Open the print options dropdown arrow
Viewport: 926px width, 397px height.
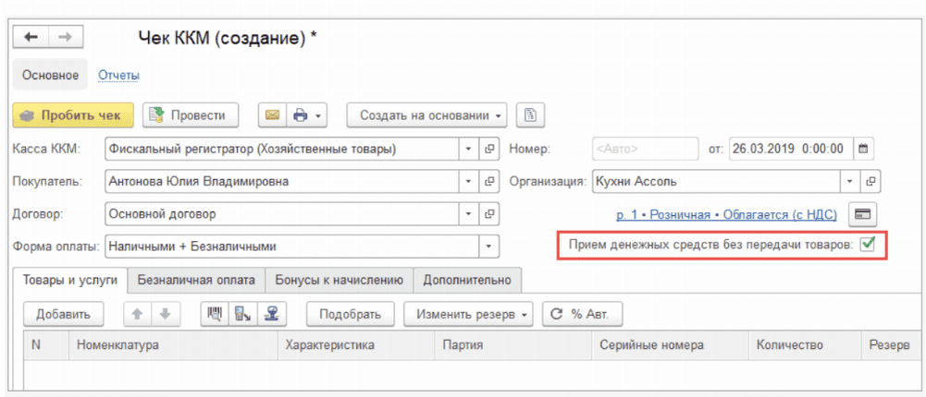click(x=319, y=115)
